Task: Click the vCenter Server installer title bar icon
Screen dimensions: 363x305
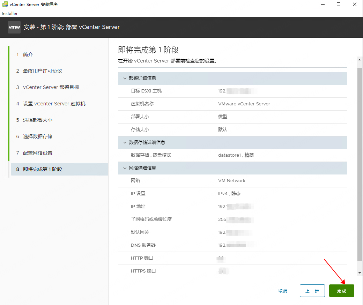Action: pyautogui.click(x=5, y=4)
